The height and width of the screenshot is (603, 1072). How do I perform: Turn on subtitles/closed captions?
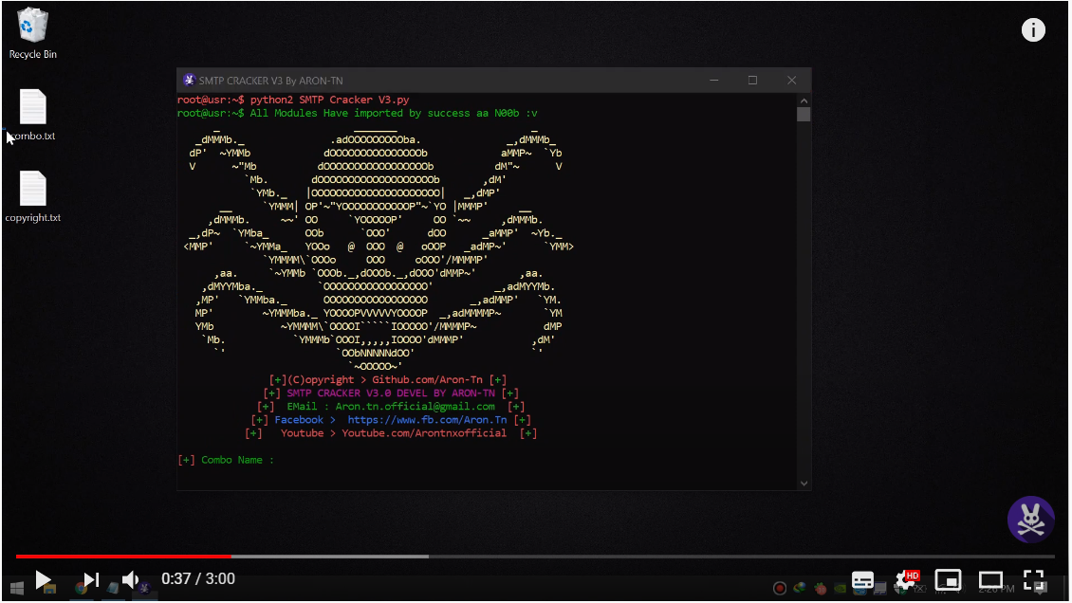tap(862, 580)
